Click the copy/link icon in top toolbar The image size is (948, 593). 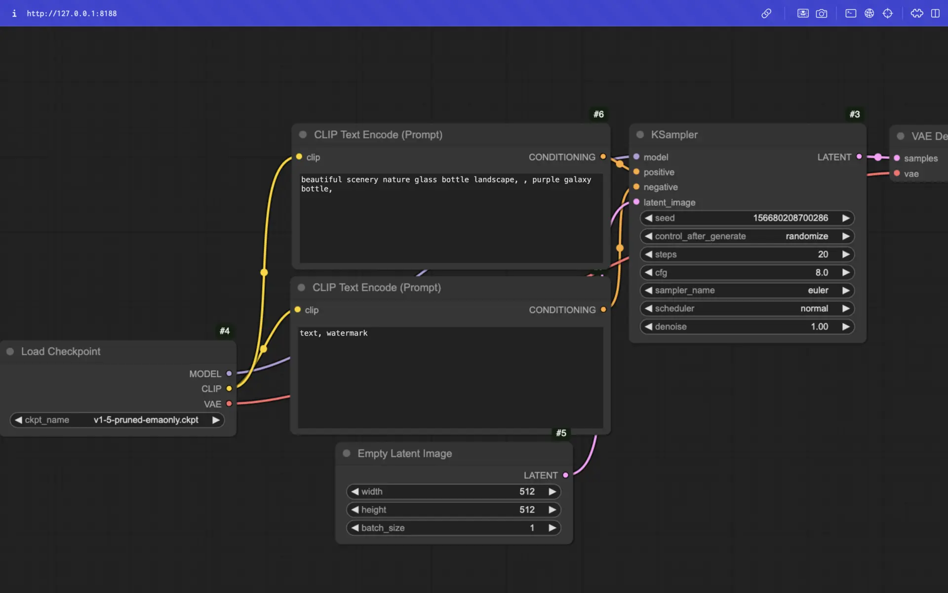[x=766, y=13]
